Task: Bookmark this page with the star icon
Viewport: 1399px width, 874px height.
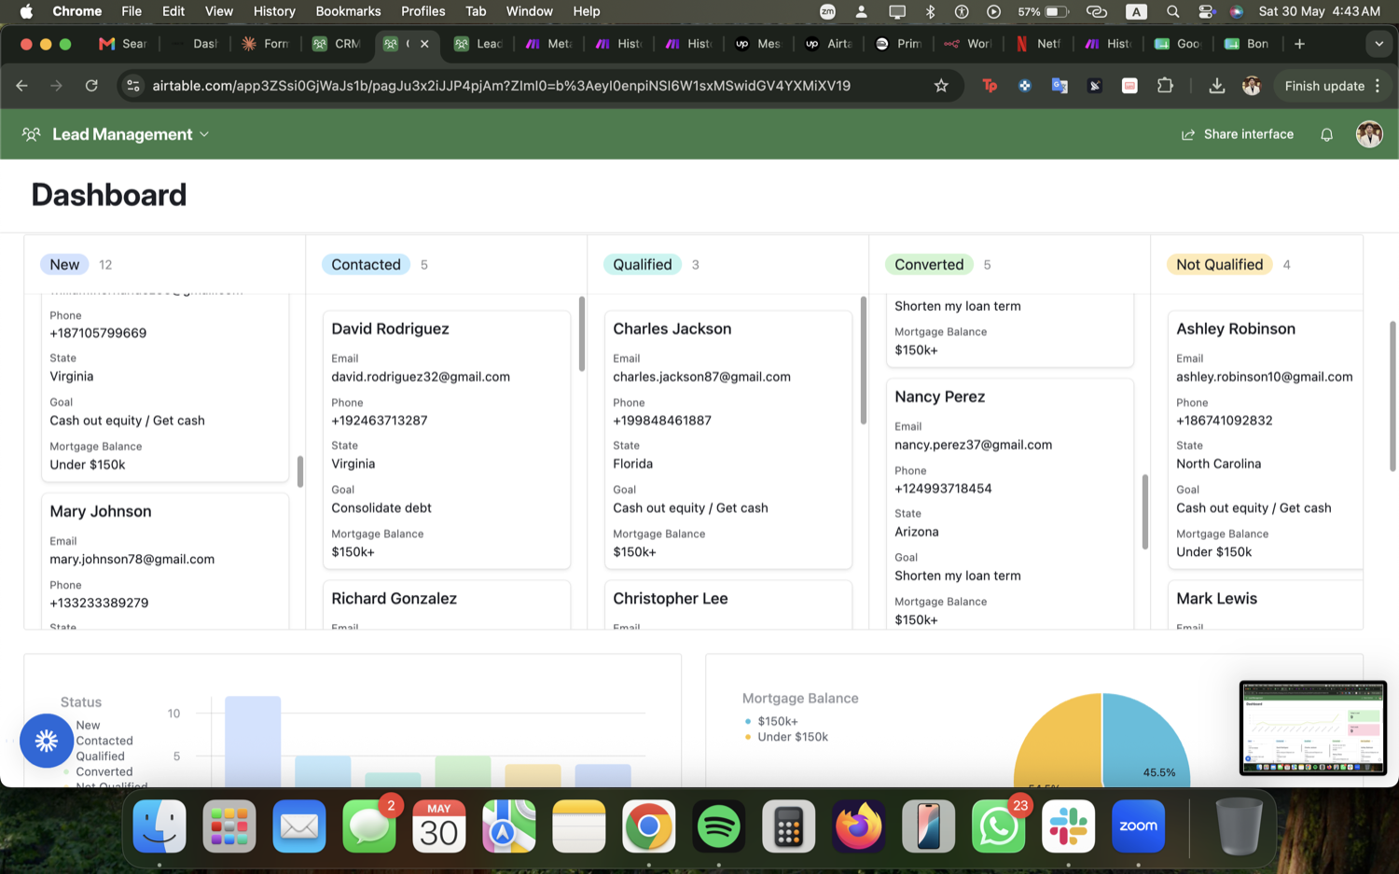Action: pos(941,86)
